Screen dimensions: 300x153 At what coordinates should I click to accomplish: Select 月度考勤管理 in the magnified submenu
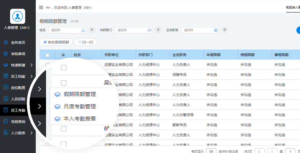click(79, 106)
